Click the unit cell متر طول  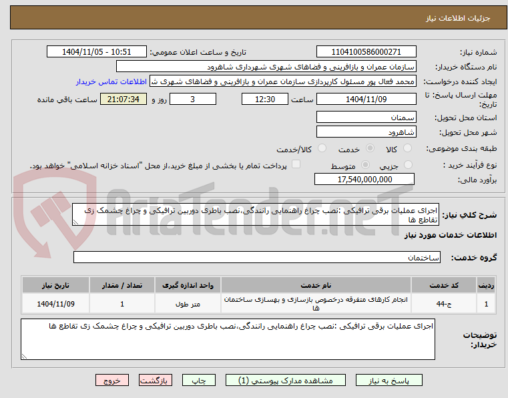[188, 304]
